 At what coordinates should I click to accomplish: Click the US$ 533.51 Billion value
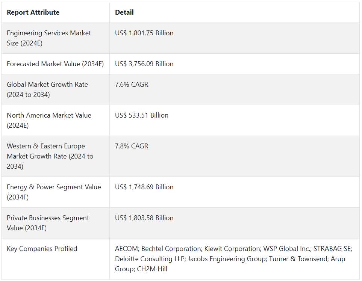click(x=142, y=115)
